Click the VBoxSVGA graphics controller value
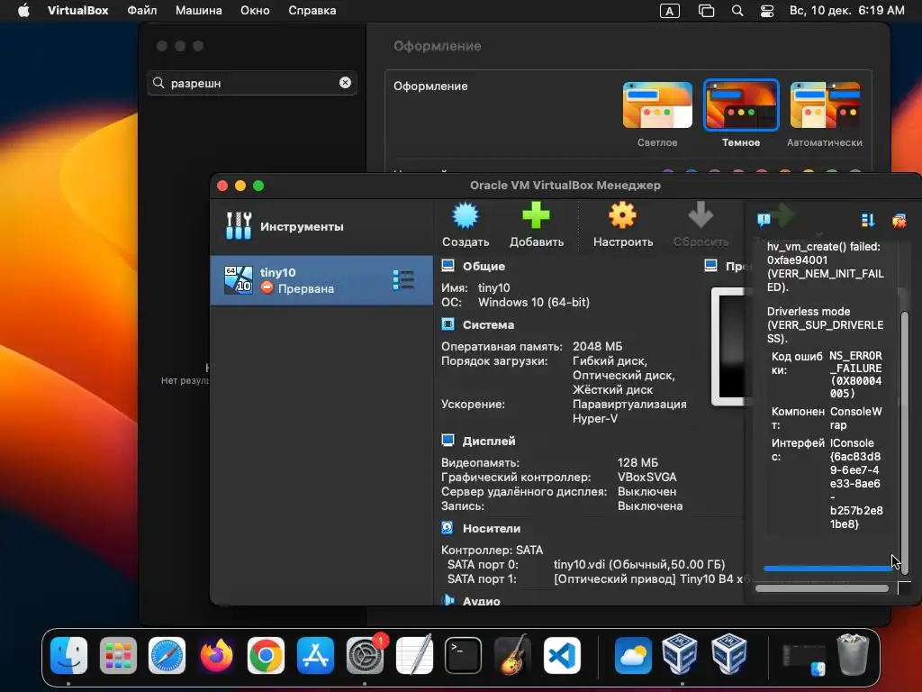Screen dimensions: 922x692 coord(646,477)
